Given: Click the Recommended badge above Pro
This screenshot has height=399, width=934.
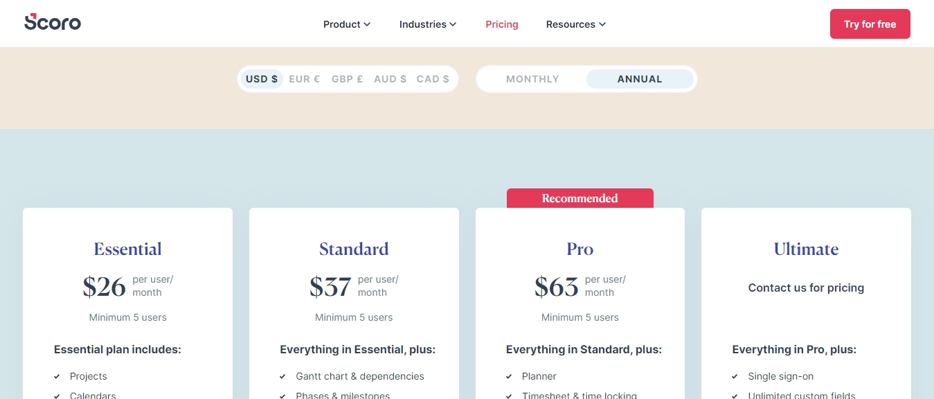Looking at the screenshot, I should coord(580,198).
